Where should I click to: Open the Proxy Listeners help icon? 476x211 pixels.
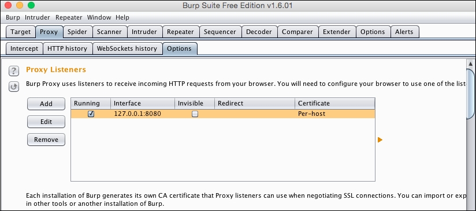pyautogui.click(x=14, y=71)
